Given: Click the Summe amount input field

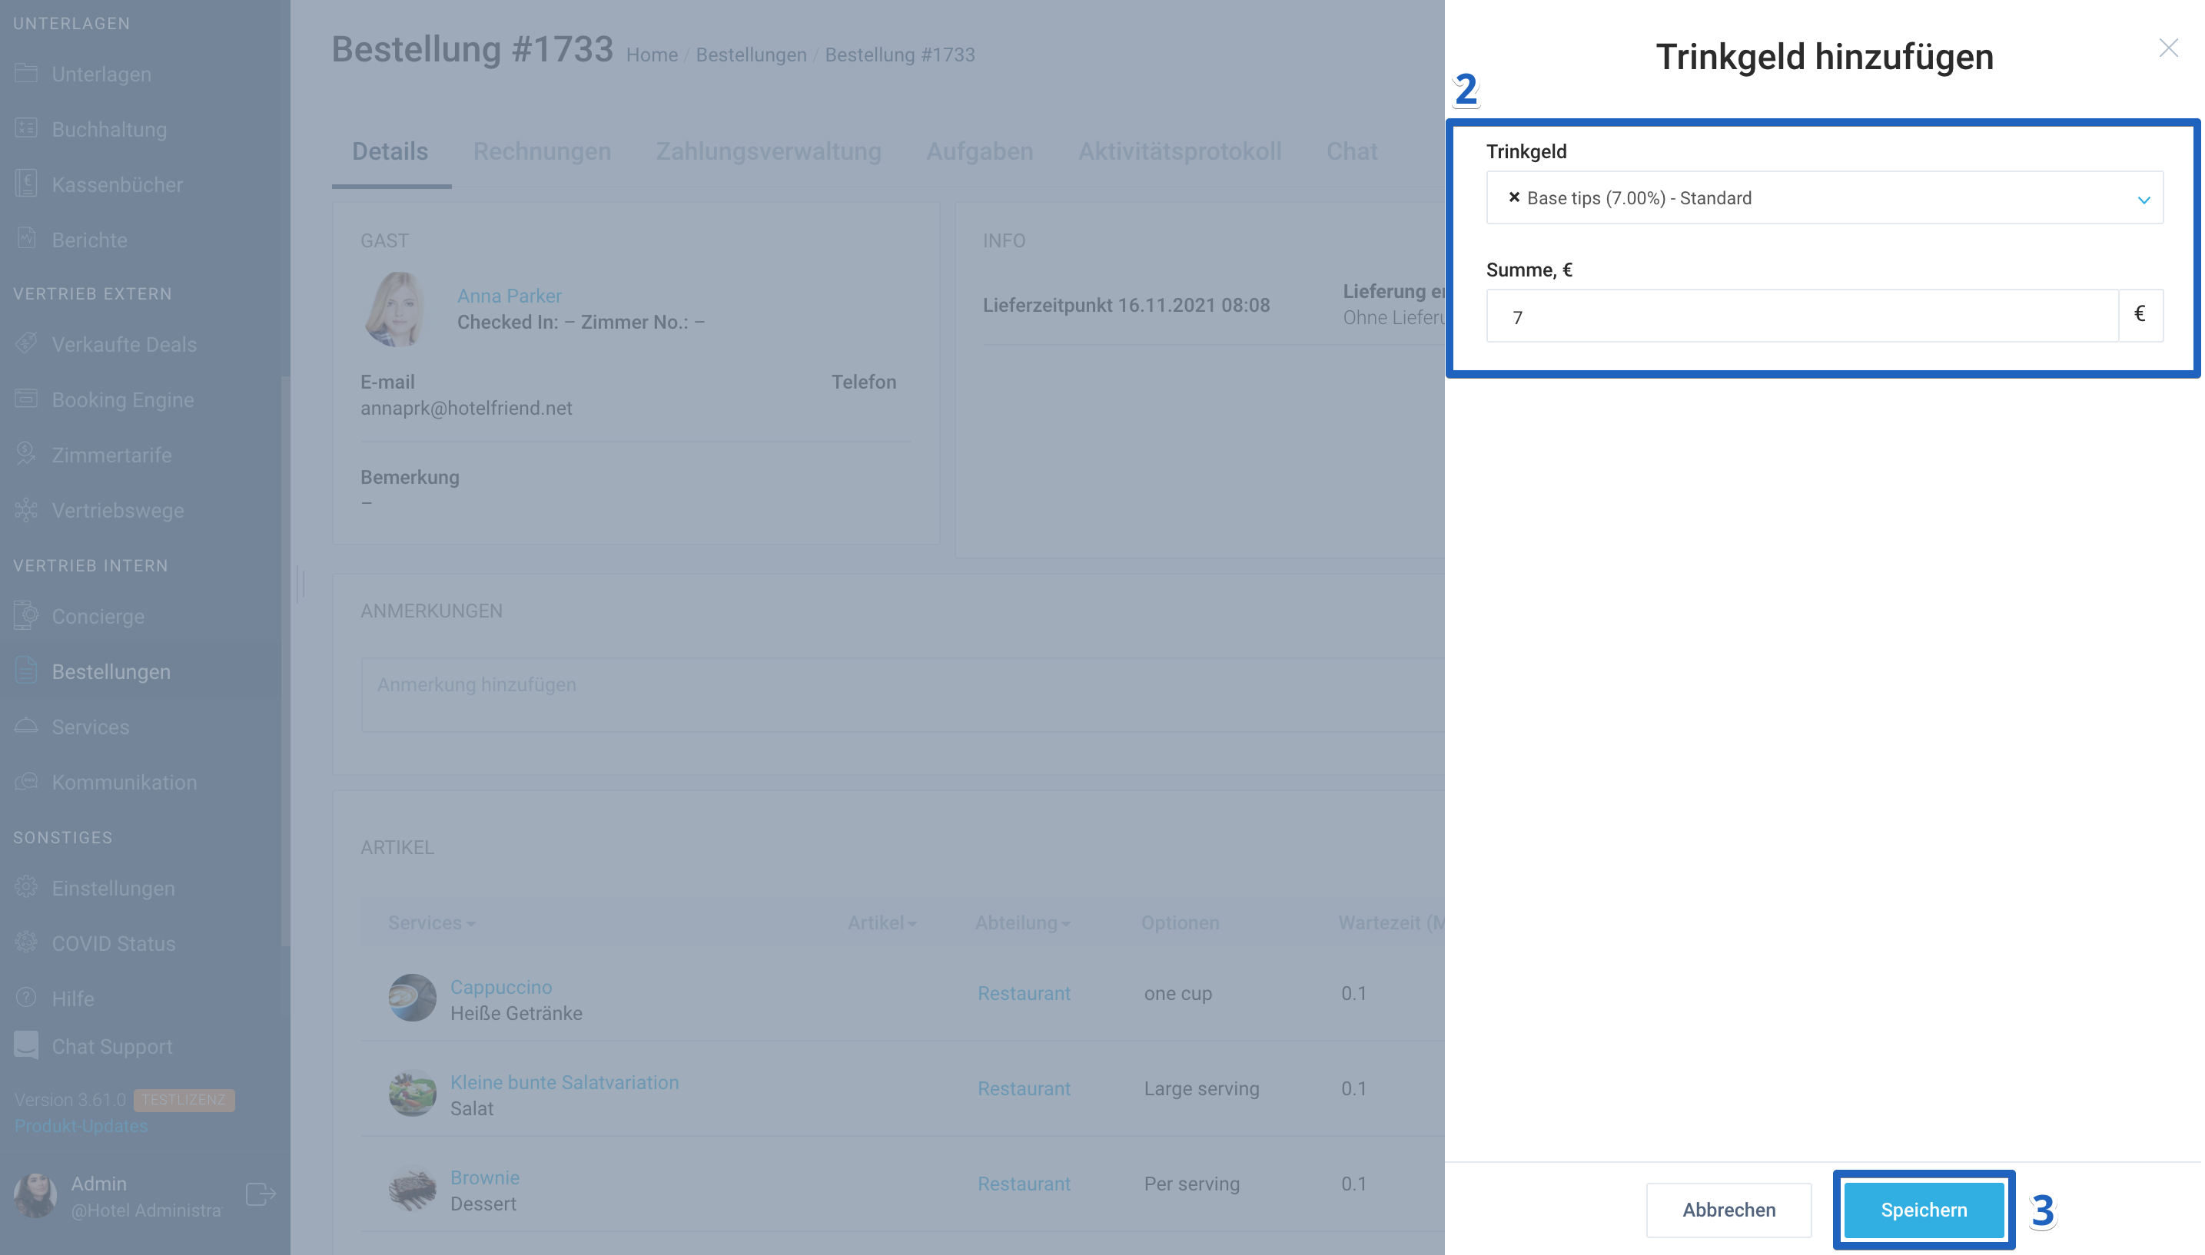Looking at the screenshot, I should (1802, 316).
